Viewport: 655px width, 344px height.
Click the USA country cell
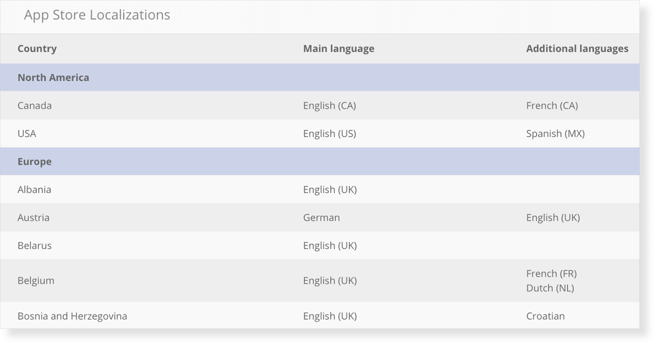(x=27, y=134)
